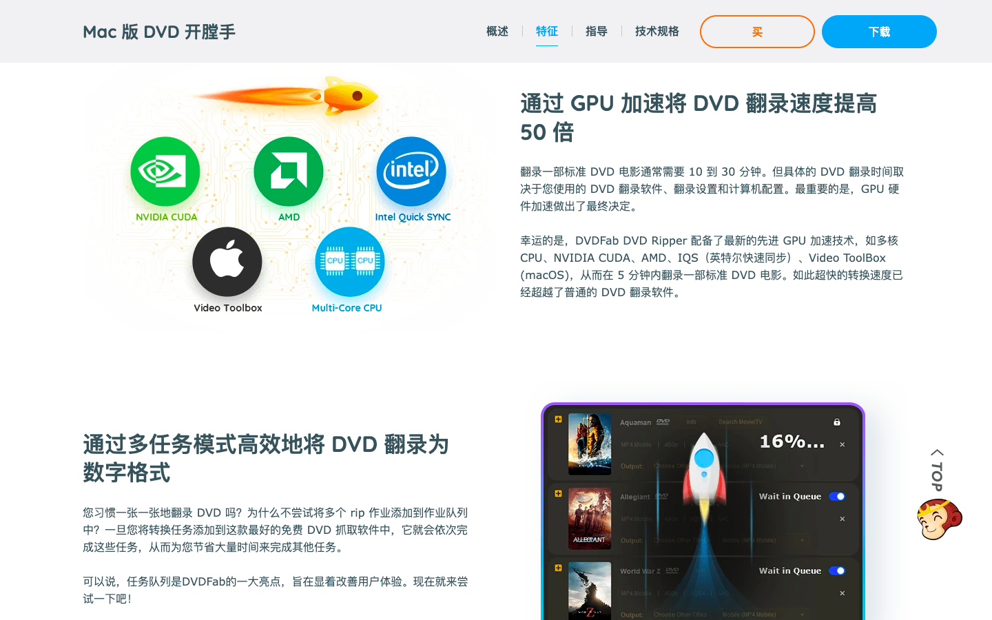Click Search Movie/TV text in Aquaman row
992x620 pixels.
(741, 422)
